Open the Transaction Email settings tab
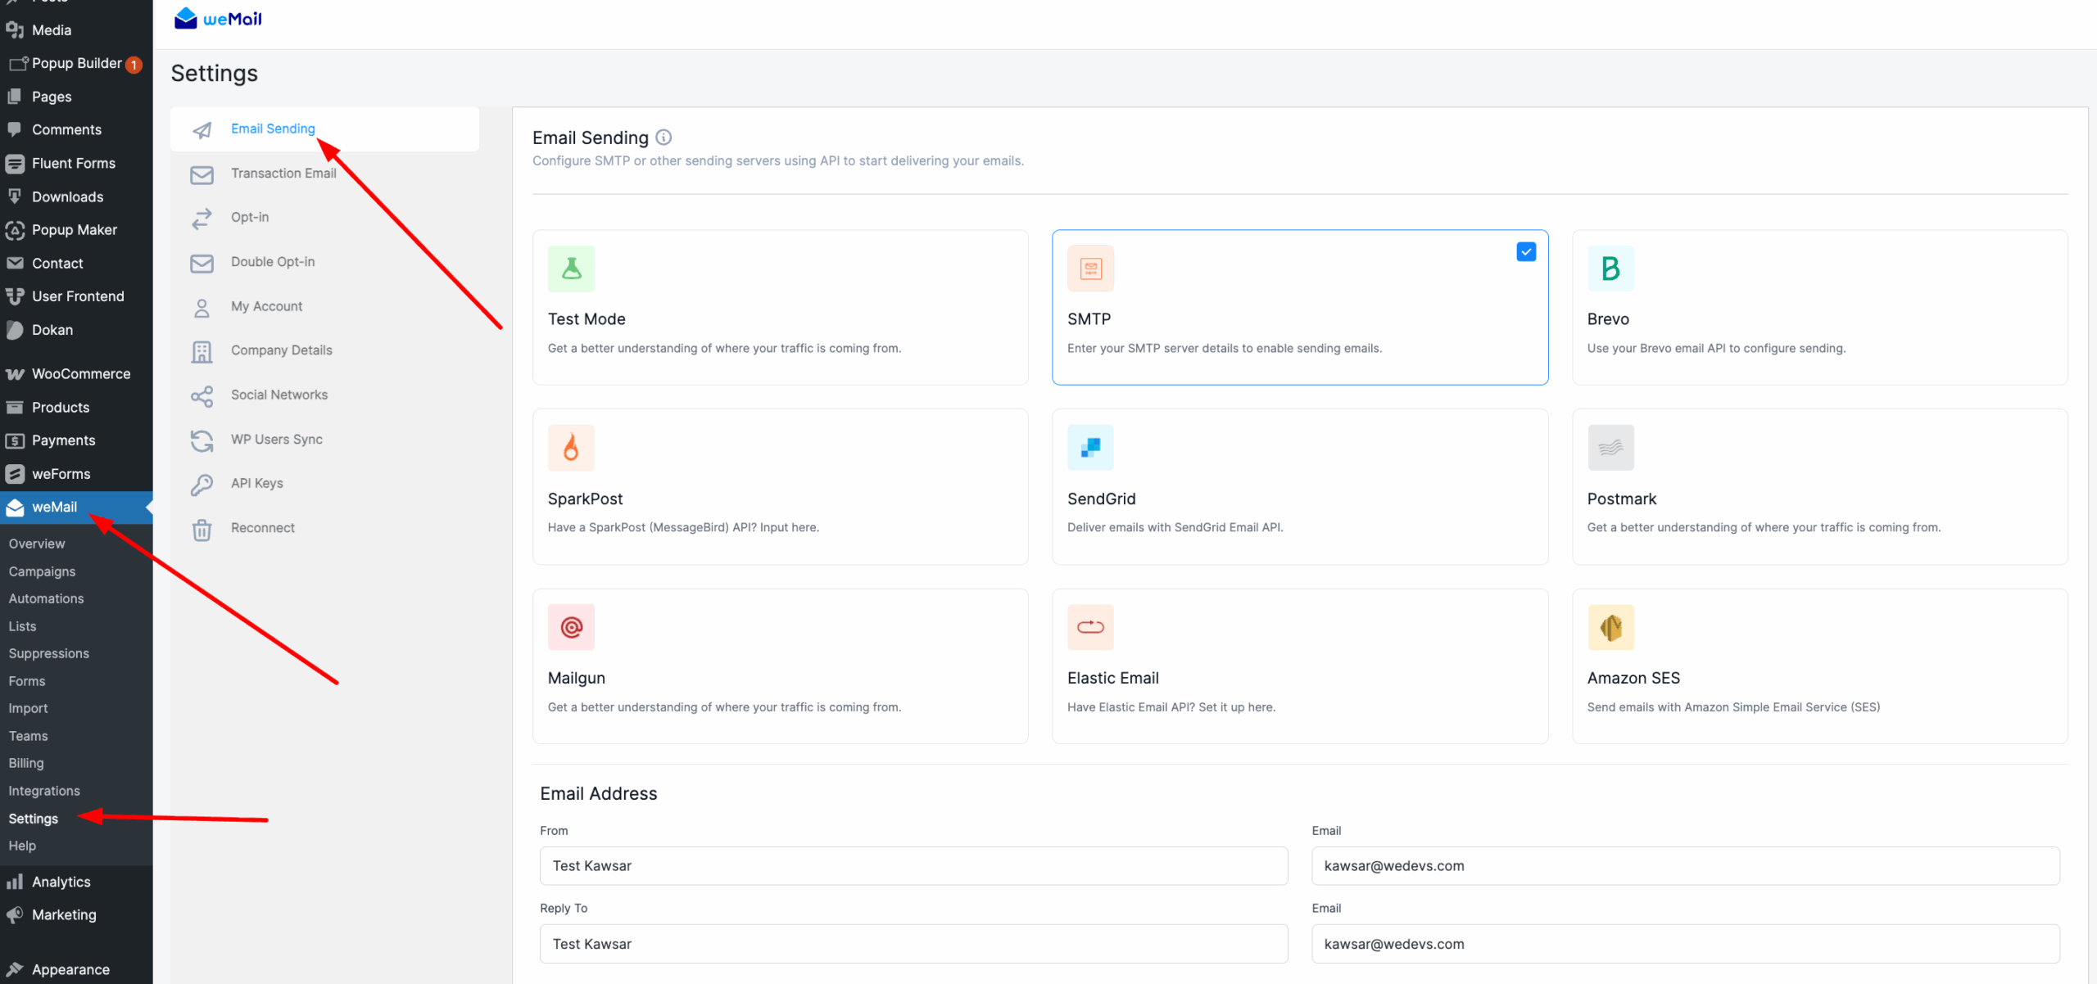2097x984 pixels. [x=283, y=174]
